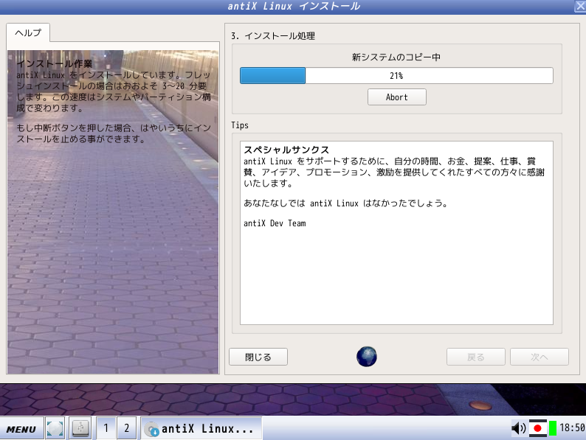This screenshot has width=586, height=440.
Task: Click the antiX Dev Team text
Action: coord(275,223)
